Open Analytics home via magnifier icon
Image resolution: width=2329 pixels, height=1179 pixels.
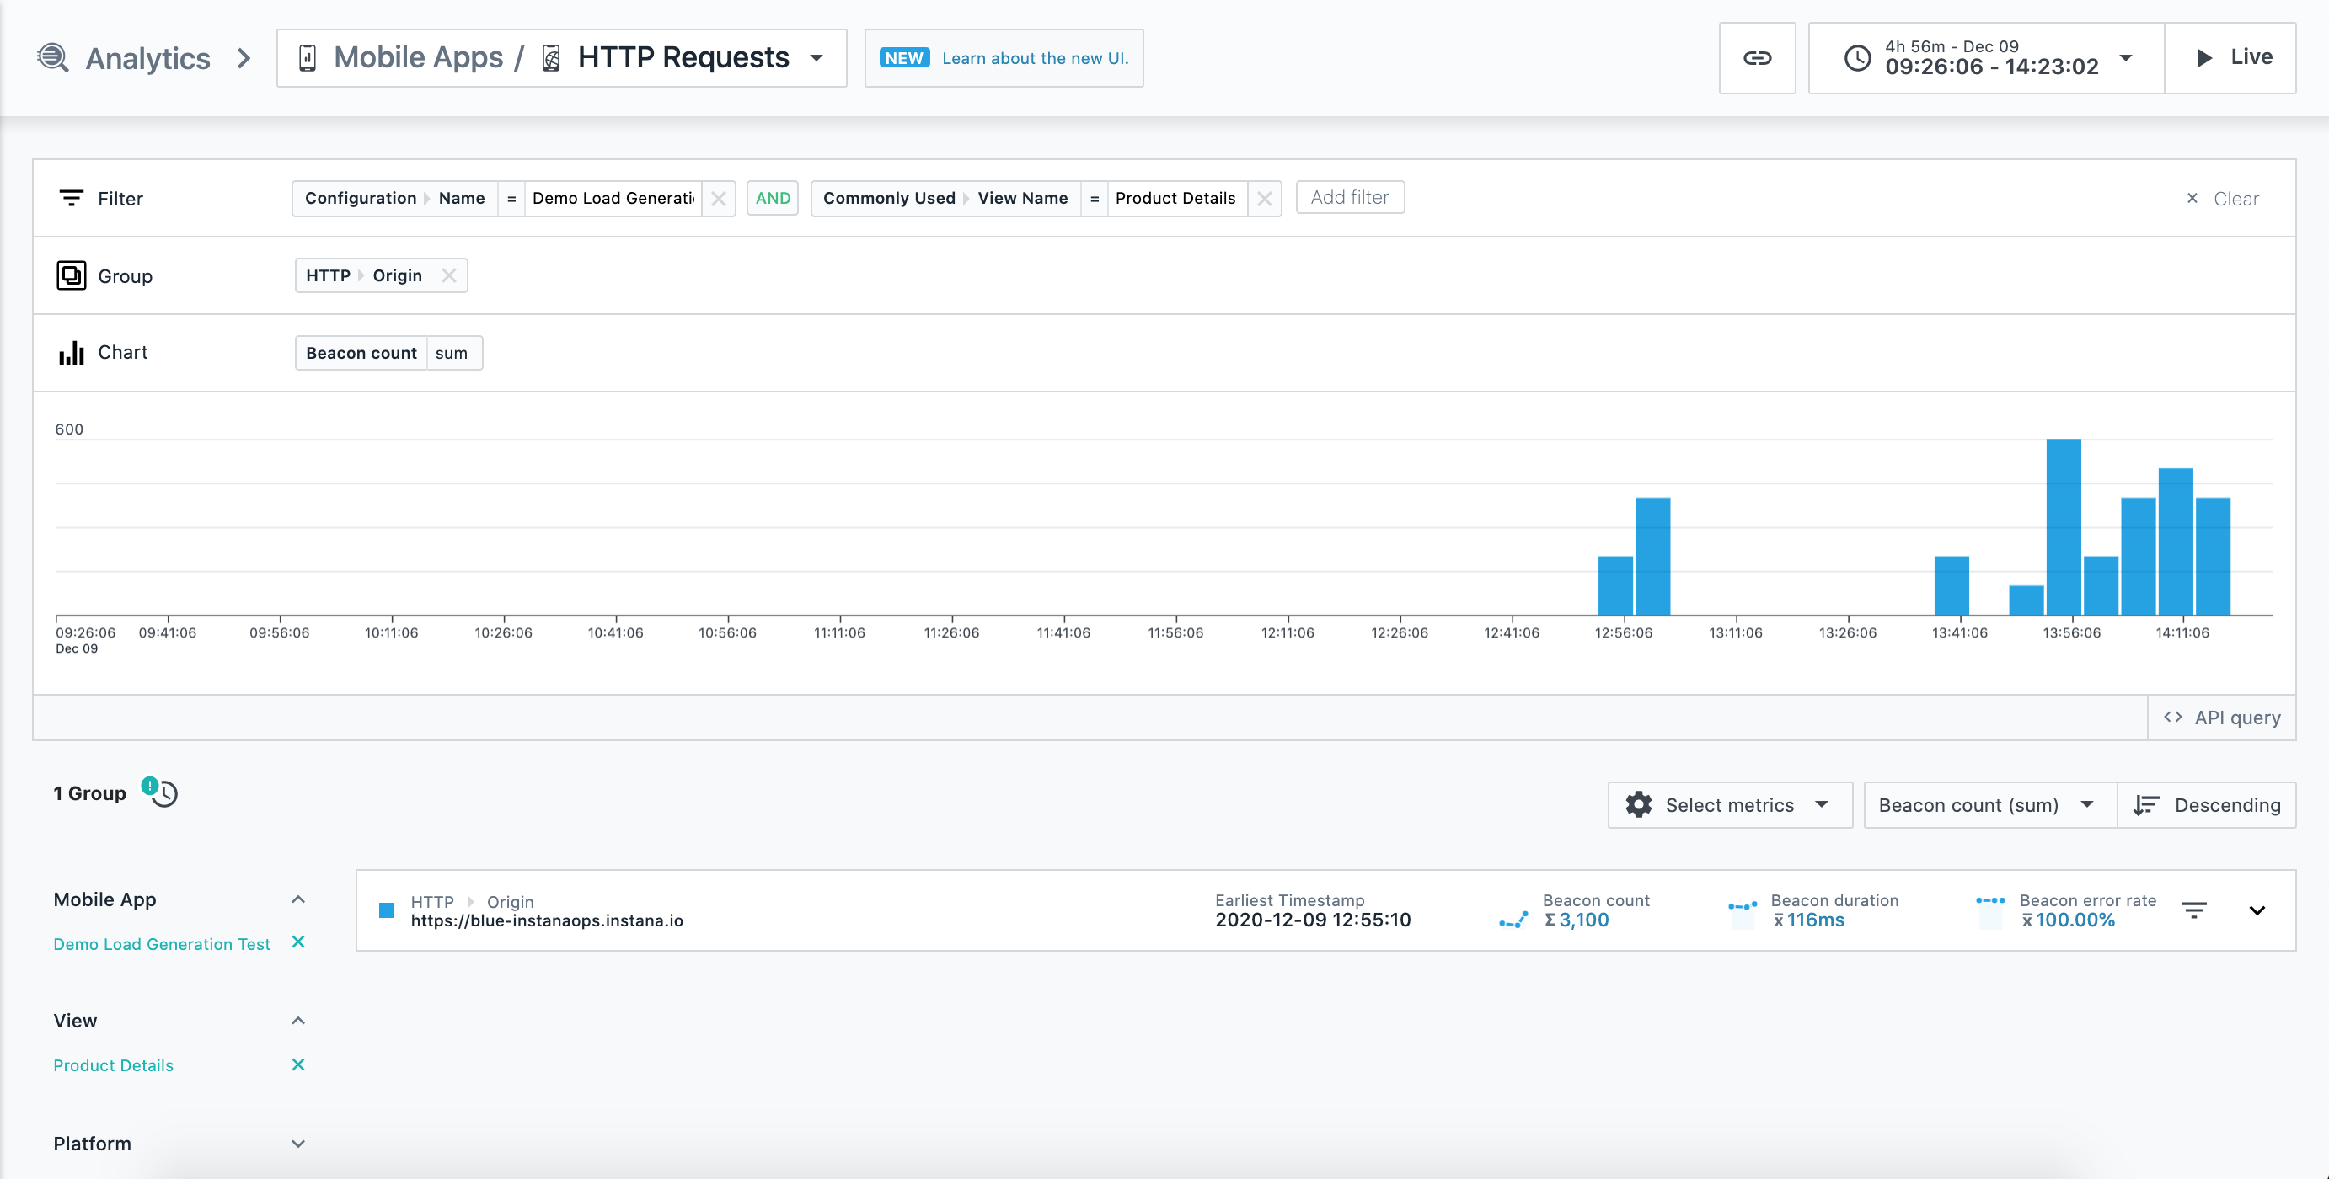[x=53, y=58]
